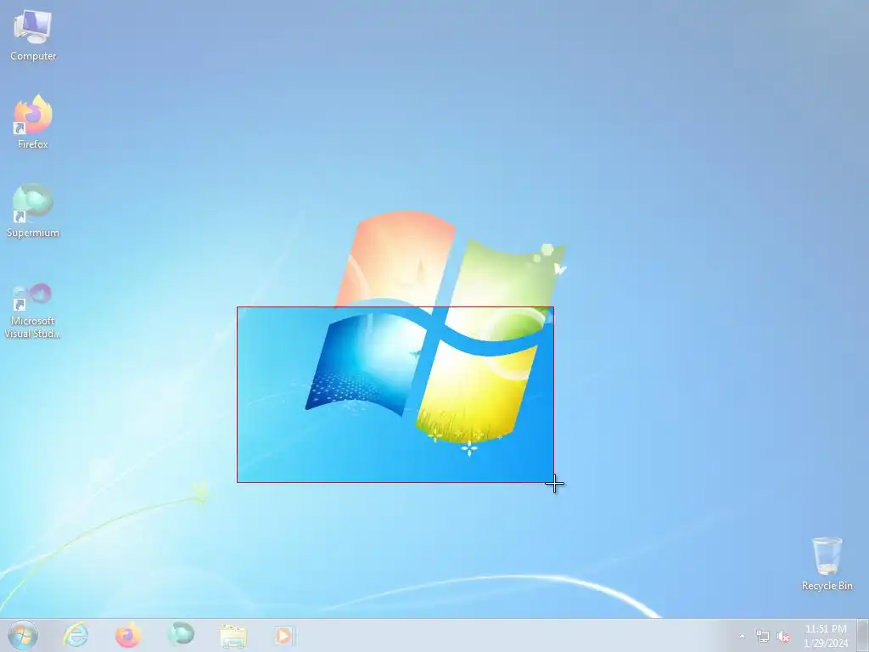Click the Show desktop strip in the taskbar
Image resolution: width=869 pixels, height=652 pixels.
863,635
